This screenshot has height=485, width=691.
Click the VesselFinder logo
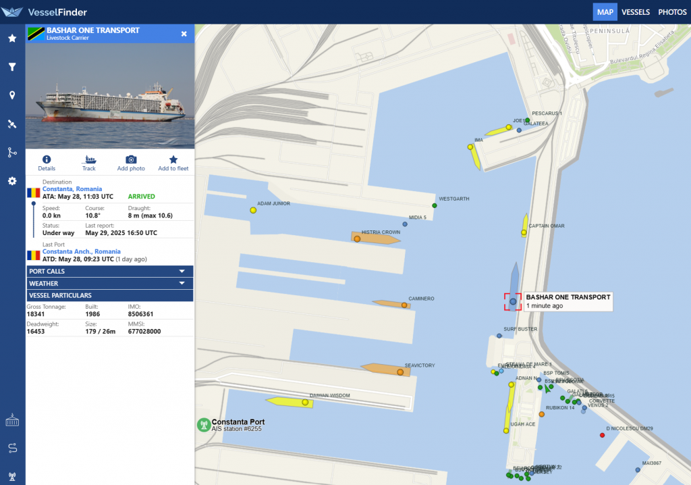coord(44,12)
